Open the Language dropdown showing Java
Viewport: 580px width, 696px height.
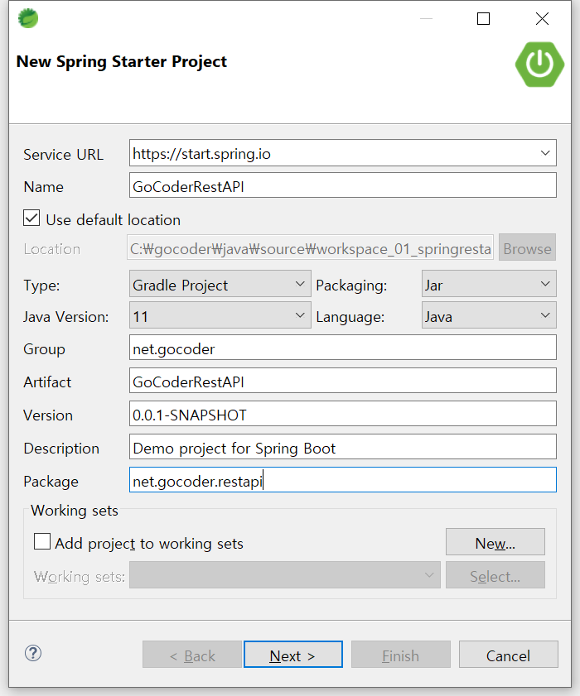pyautogui.click(x=489, y=315)
